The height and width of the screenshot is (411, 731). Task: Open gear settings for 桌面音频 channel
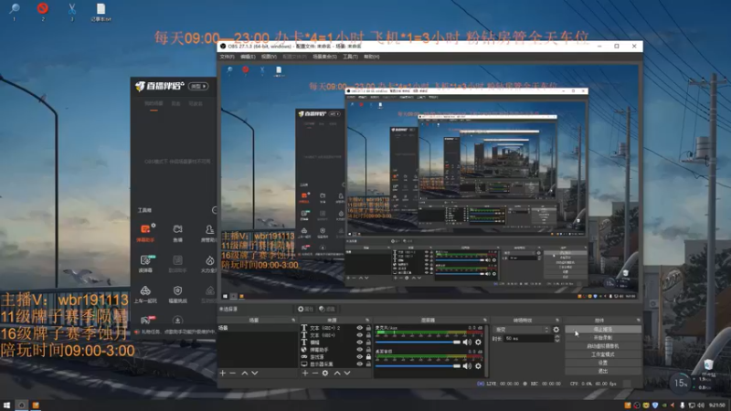tap(478, 366)
